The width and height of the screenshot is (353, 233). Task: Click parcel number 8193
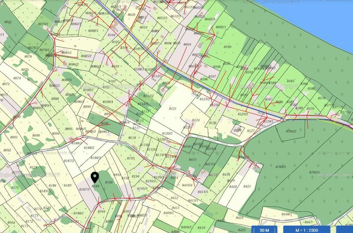(131, 158)
